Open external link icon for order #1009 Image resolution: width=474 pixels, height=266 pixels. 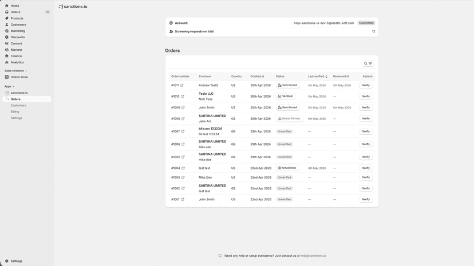point(183,107)
